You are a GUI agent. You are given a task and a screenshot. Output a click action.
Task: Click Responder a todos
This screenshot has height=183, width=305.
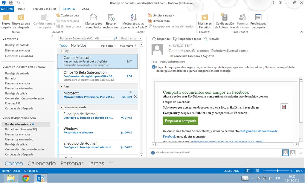tap(187, 39)
